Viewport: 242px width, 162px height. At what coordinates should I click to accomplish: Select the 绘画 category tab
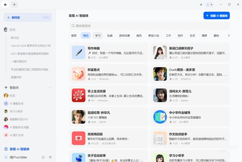tap(110, 35)
